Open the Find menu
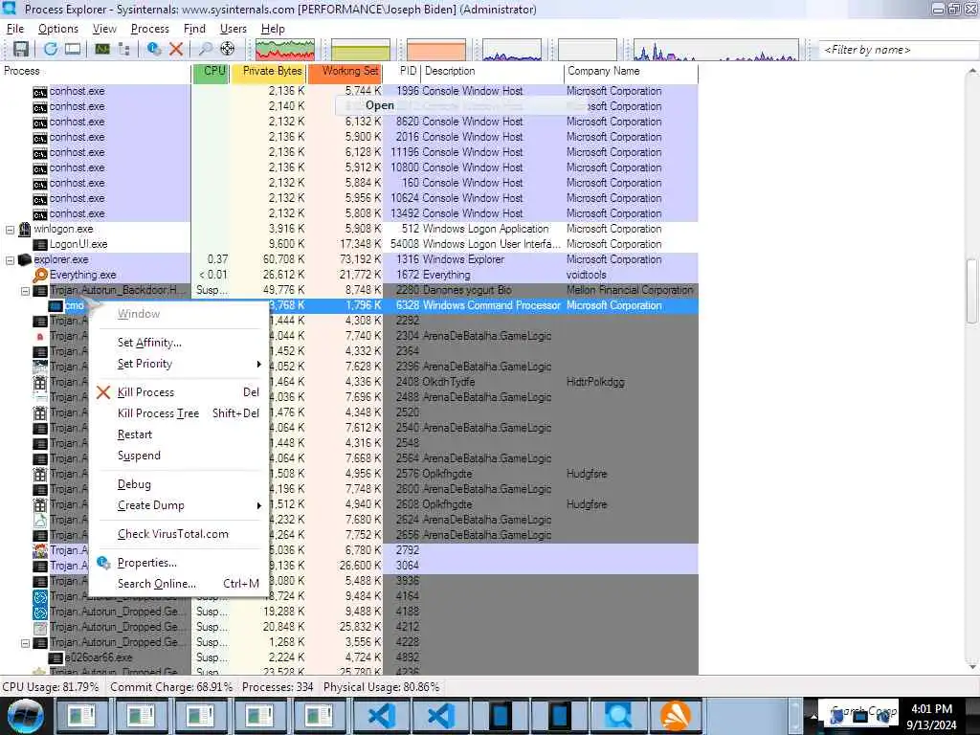 [194, 29]
